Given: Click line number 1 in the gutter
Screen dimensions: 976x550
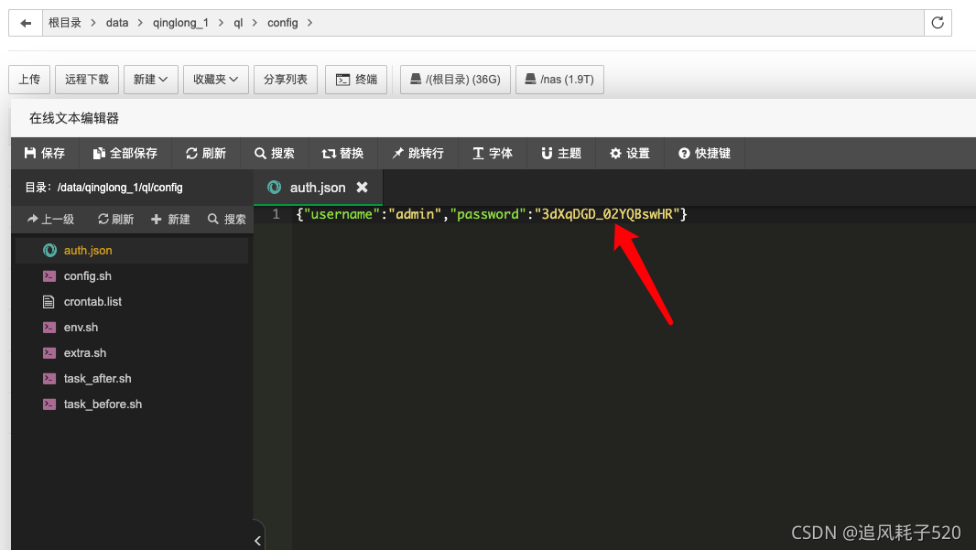Looking at the screenshot, I should 276,214.
